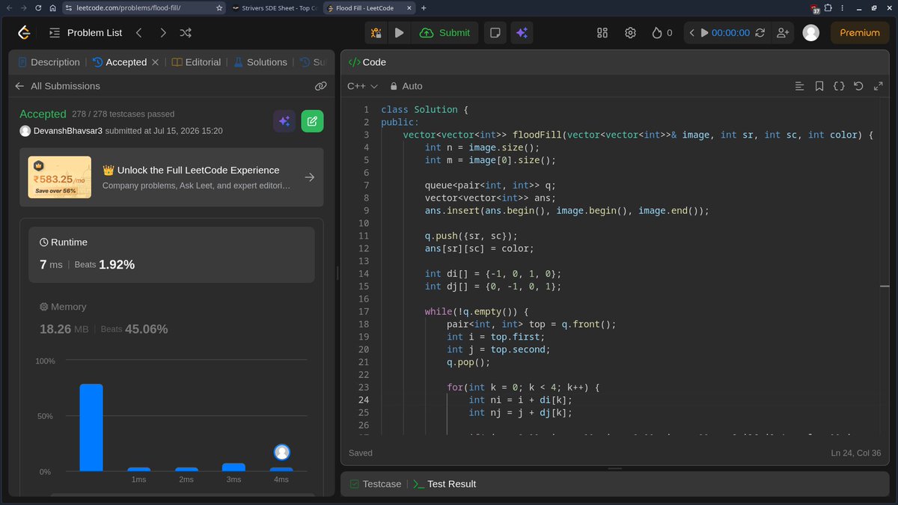This screenshot has width=898, height=505.
Task: Collapse the timer with left chevron
Action: tap(692, 33)
